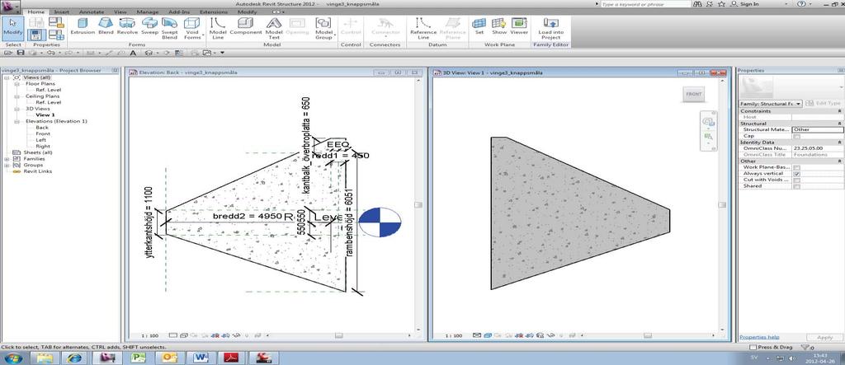Open steering wheel in 3D navigation bar
845x365 pixels.
click(708, 122)
